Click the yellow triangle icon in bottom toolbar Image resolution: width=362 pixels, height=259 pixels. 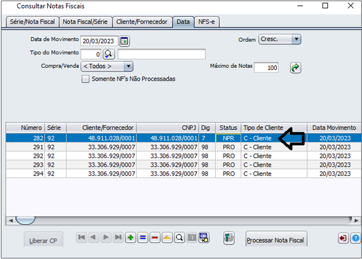[x=167, y=237]
